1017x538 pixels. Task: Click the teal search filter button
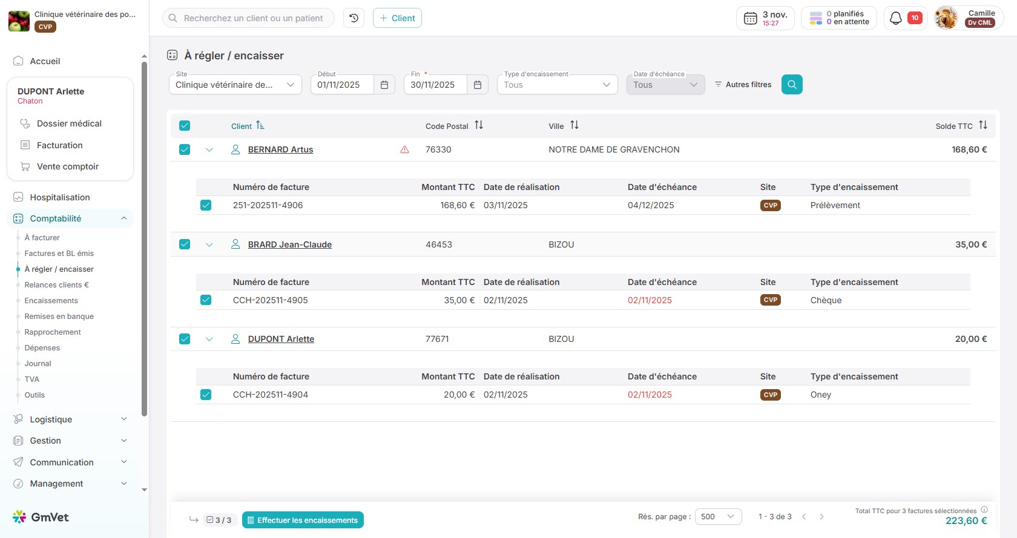(x=792, y=85)
